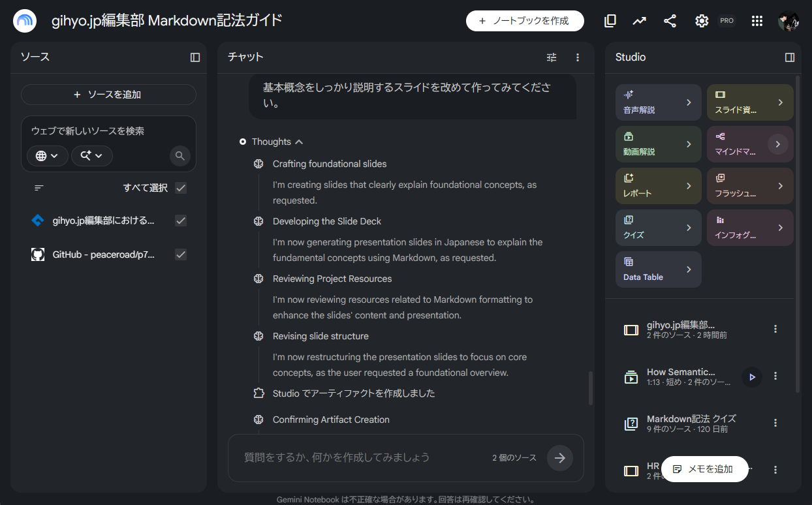The width and height of the screenshot is (812, 505).
Task: Collapse the ソース panel with sidebar icon
Action: click(195, 57)
